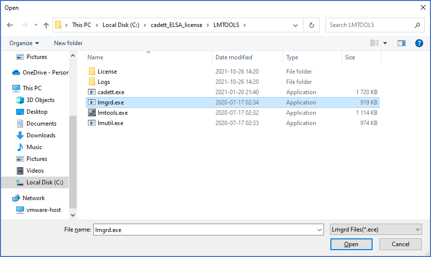Select the lmutil.exe file icon
Screen dimensions: 431x257
click(91, 123)
